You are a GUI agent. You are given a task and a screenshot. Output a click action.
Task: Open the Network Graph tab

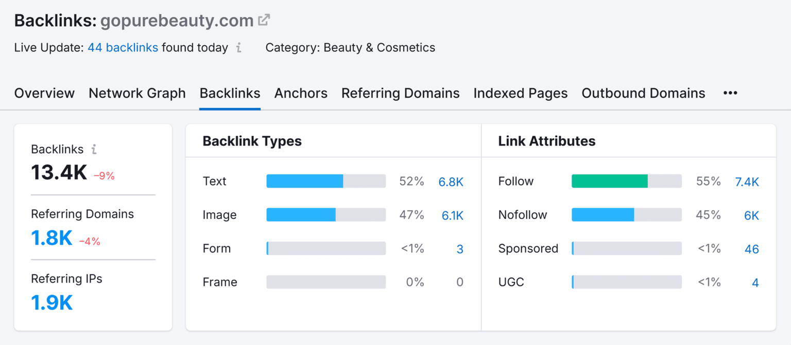(137, 93)
